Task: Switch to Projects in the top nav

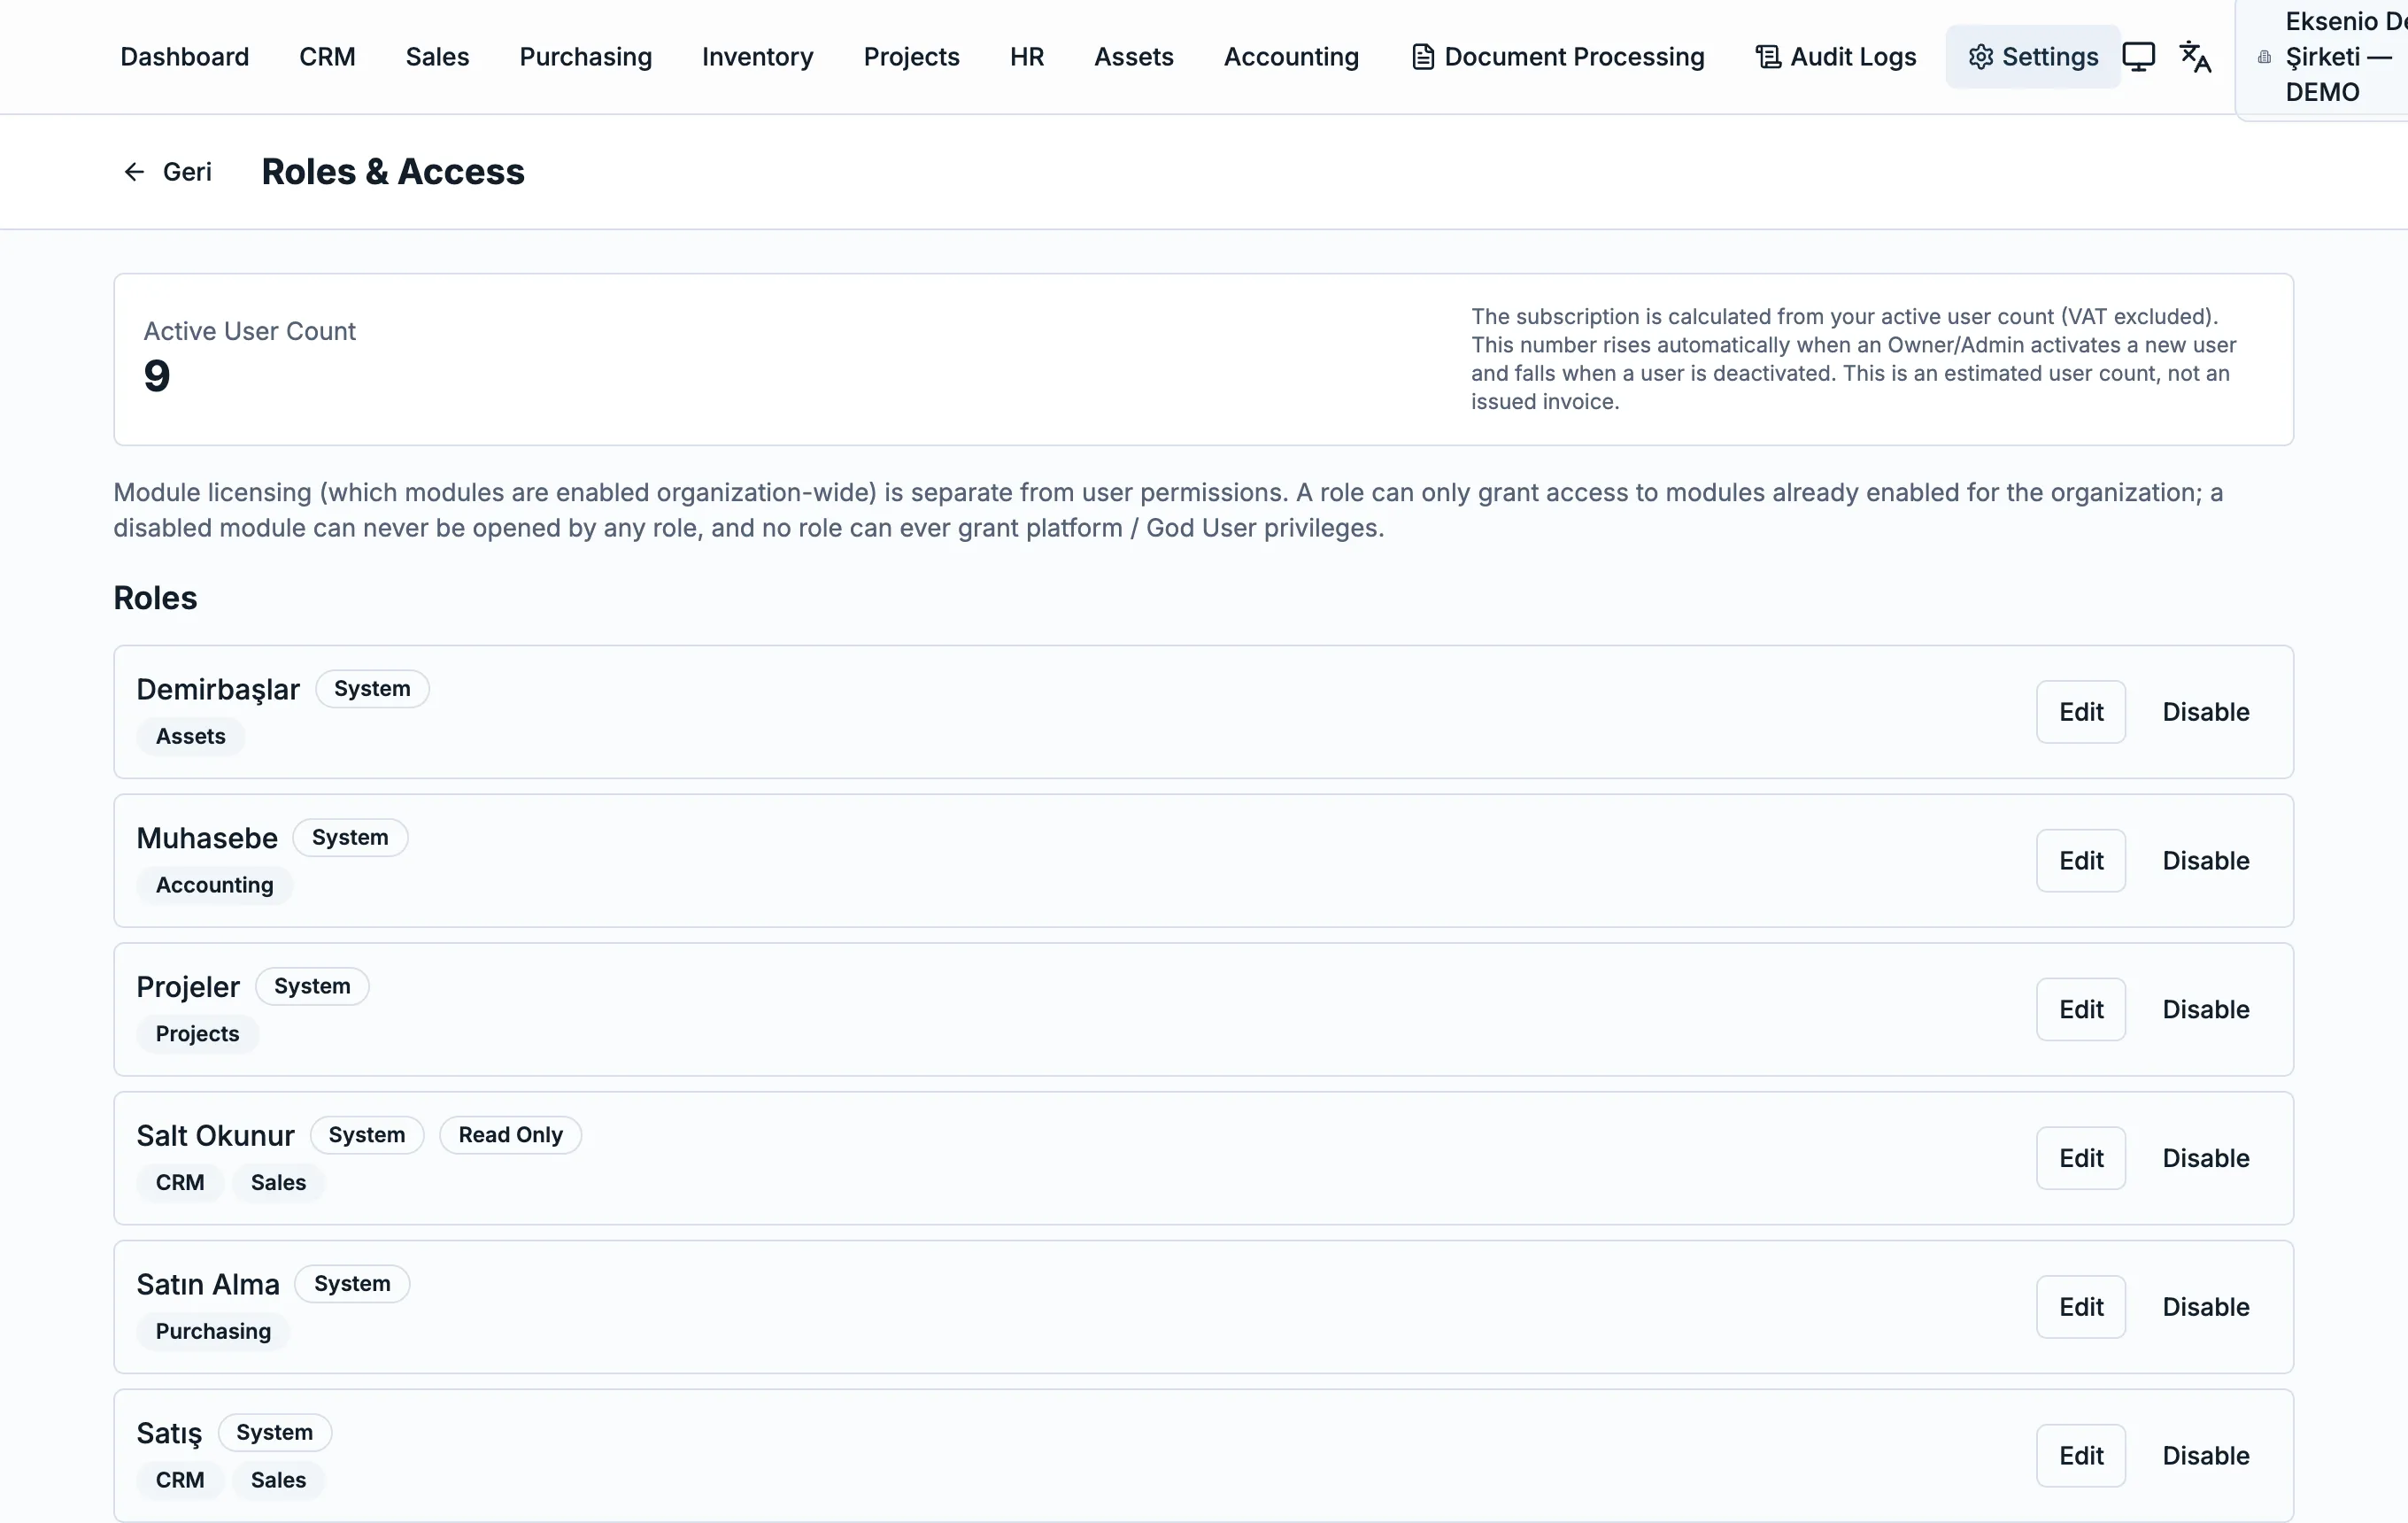Action: pyautogui.click(x=911, y=57)
